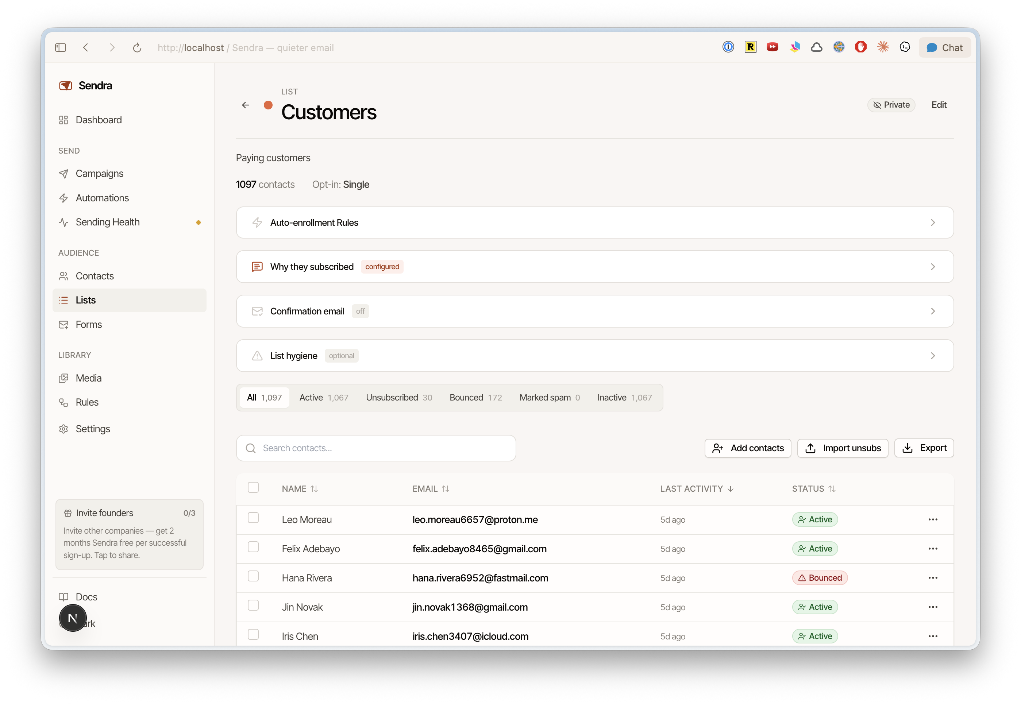The width and height of the screenshot is (1021, 704).
Task: Click the orange list color dot
Action: (268, 105)
